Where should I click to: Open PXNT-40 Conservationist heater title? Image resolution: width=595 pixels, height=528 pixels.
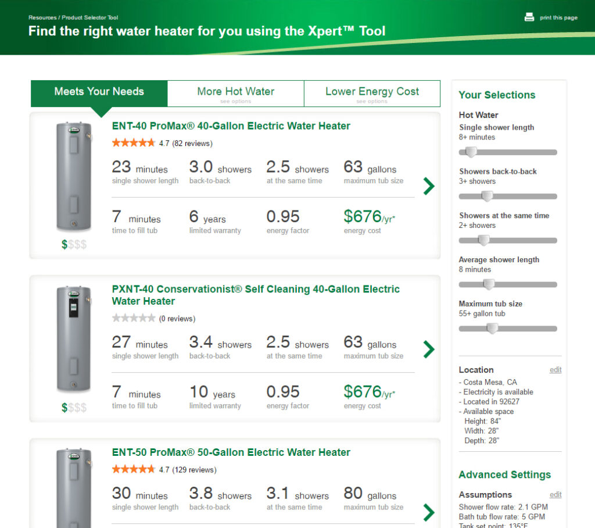[x=256, y=295]
